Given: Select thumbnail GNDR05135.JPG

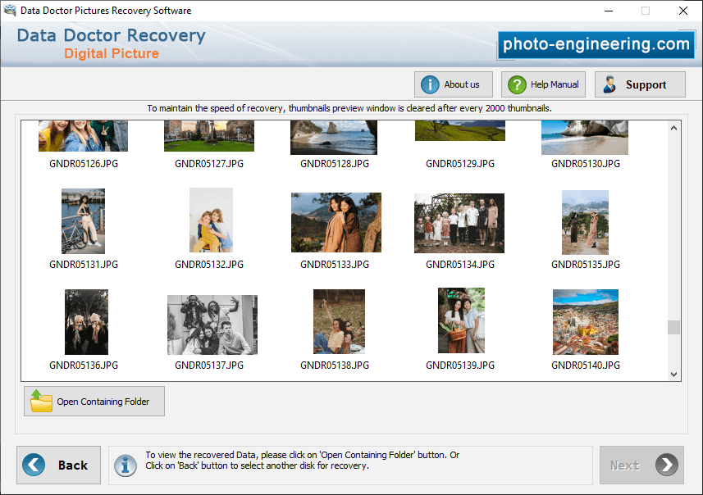Looking at the screenshot, I should (585, 222).
